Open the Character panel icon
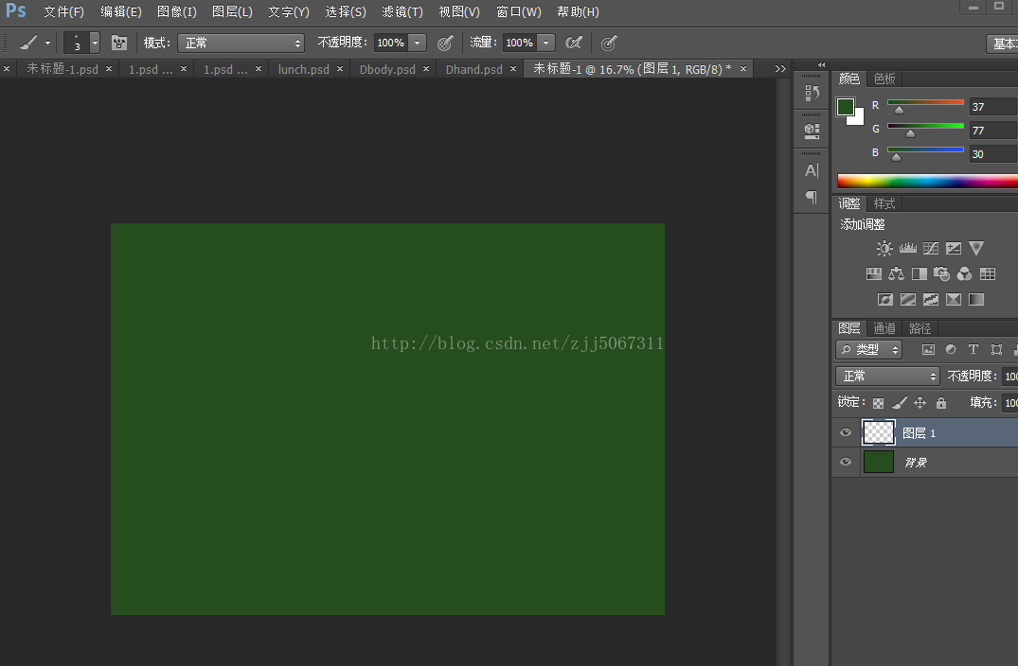Screen dimensions: 1018x666 tap(812, 170)
